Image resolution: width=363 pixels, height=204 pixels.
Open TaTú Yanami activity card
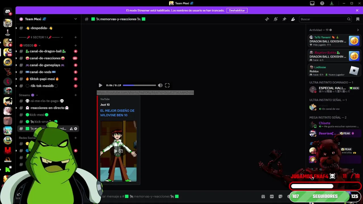(334, 41)
